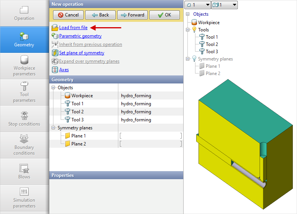Image resolution: width=297 pixels, height=214 pixels.
Task: Collapse the Objects node in Geometry table
Action: (x=53, y=88)
